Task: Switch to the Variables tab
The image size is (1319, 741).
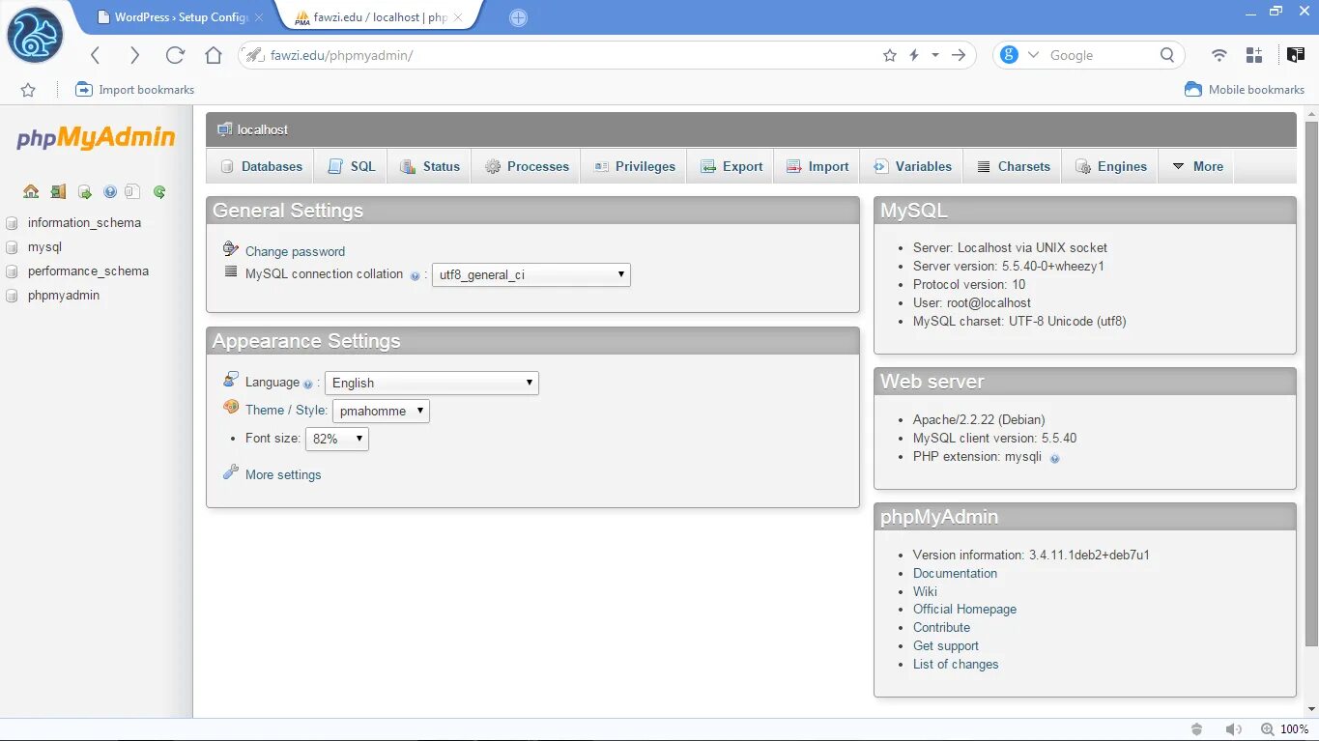Action: pos(912,166)
